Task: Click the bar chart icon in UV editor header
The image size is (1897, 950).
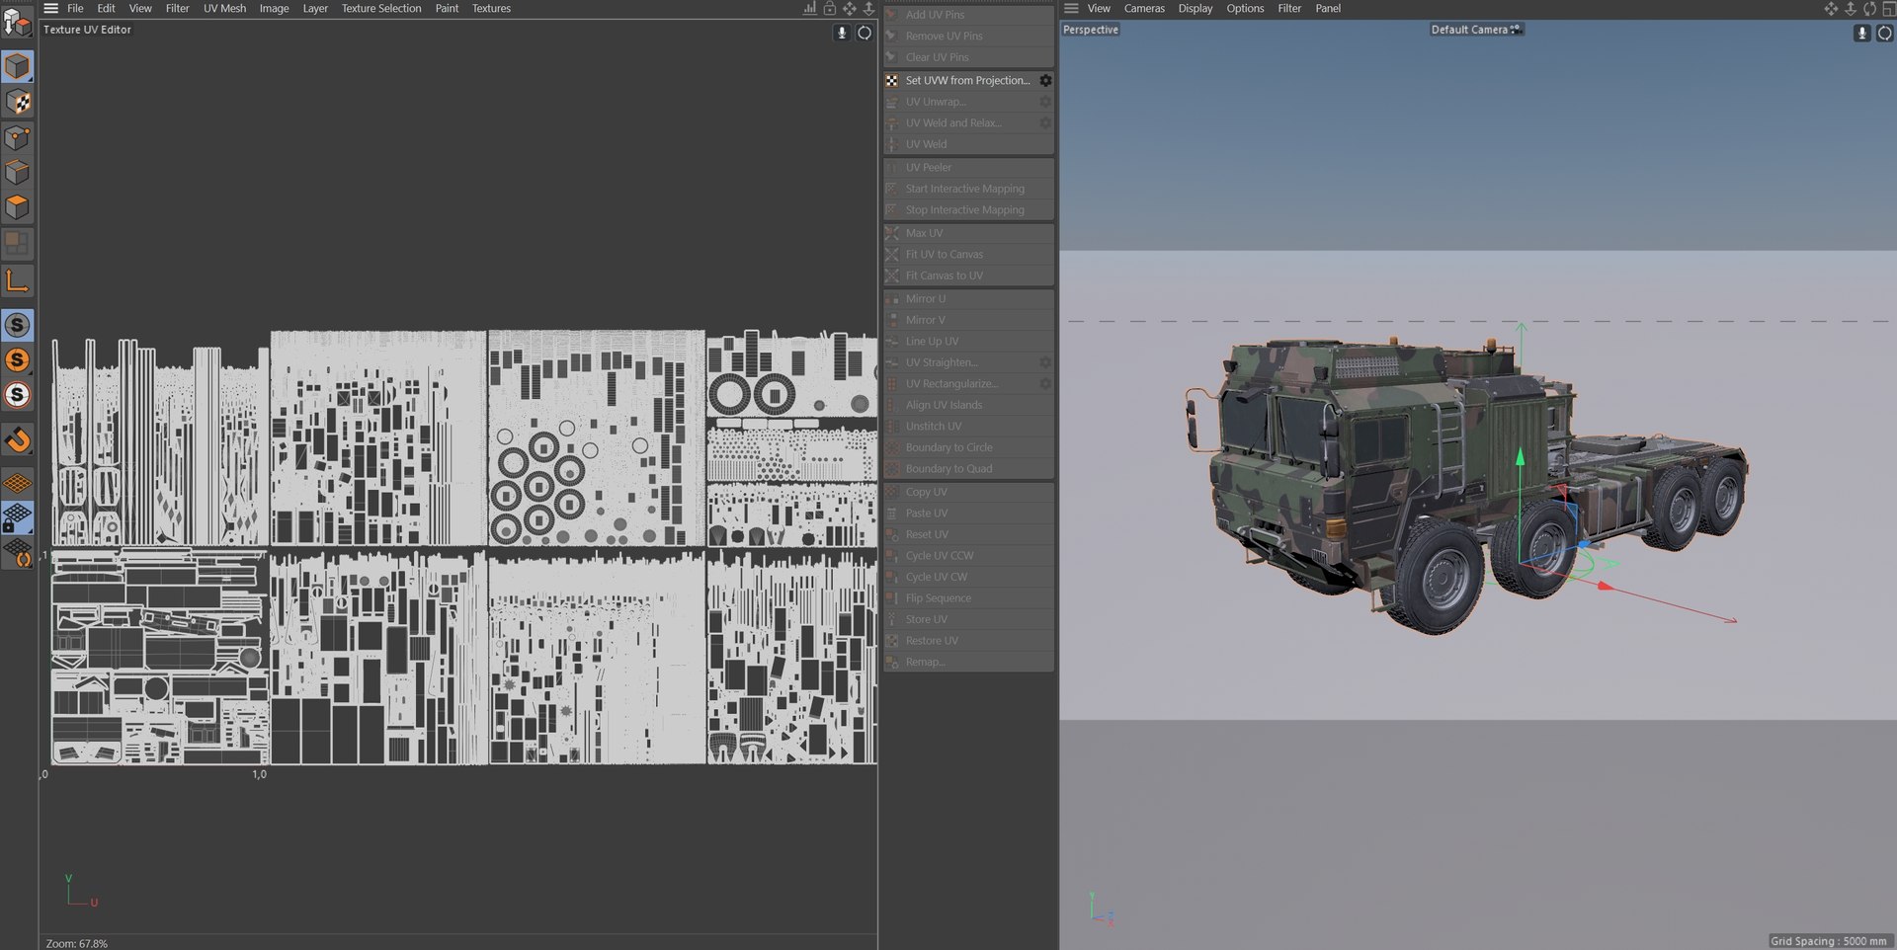Action: 809,8
